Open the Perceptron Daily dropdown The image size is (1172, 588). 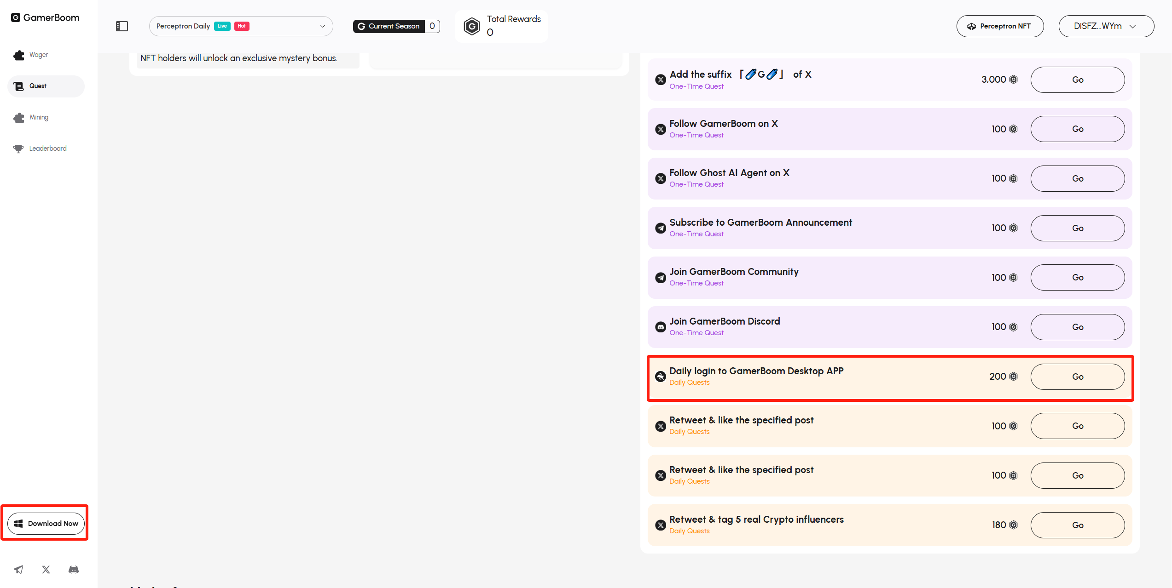pos(241,26)
